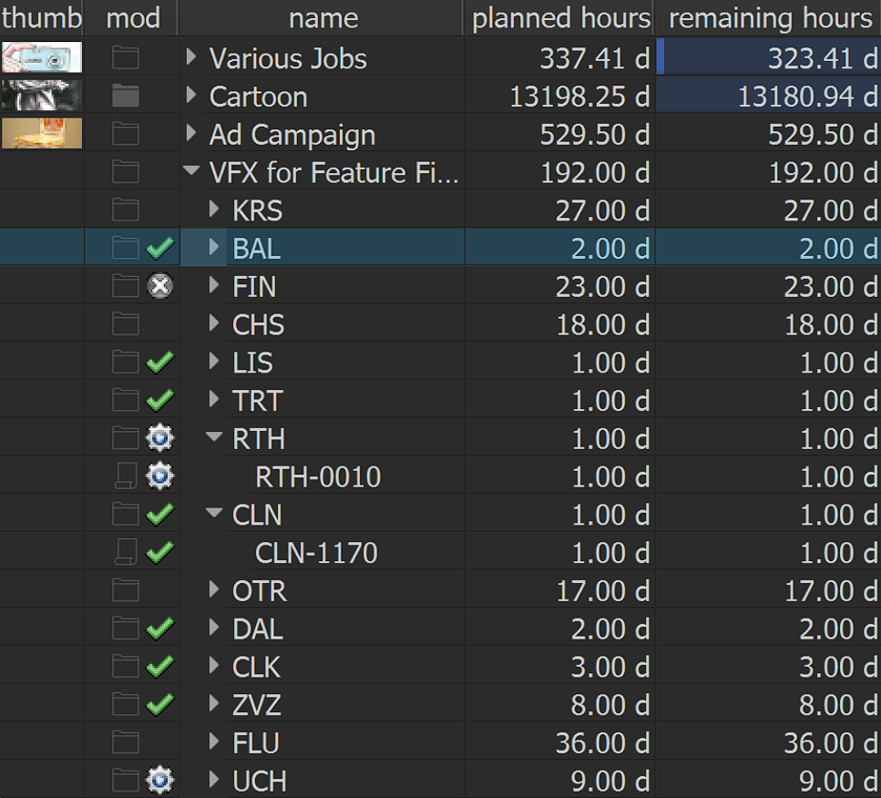
Task: Click the folder icon in the KRS row
Action: coord(126,210)
